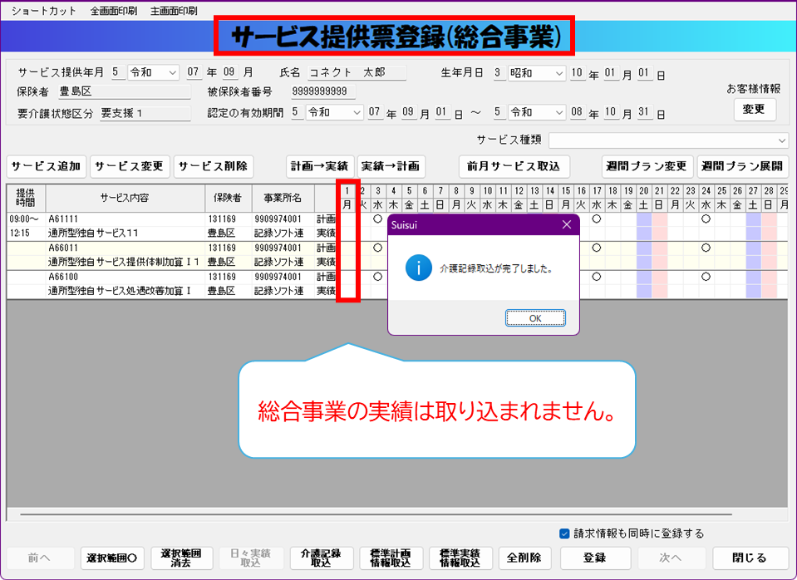Viewport: 797px width, 580px height.
Task: Click OK in the Suisui dialog
Action: click(x=535, y=317)
